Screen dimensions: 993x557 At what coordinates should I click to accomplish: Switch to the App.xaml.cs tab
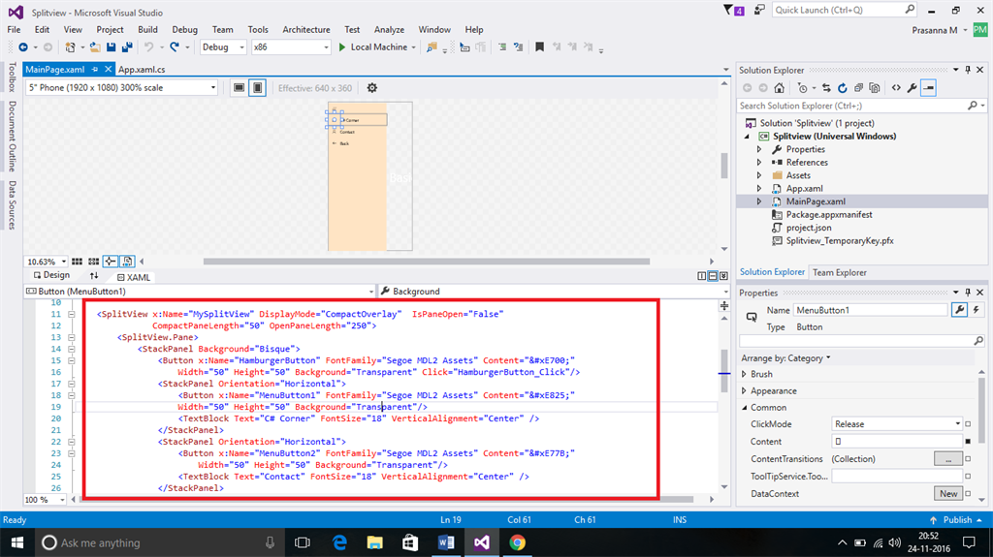pyautogui.click(x=142, y=70)
